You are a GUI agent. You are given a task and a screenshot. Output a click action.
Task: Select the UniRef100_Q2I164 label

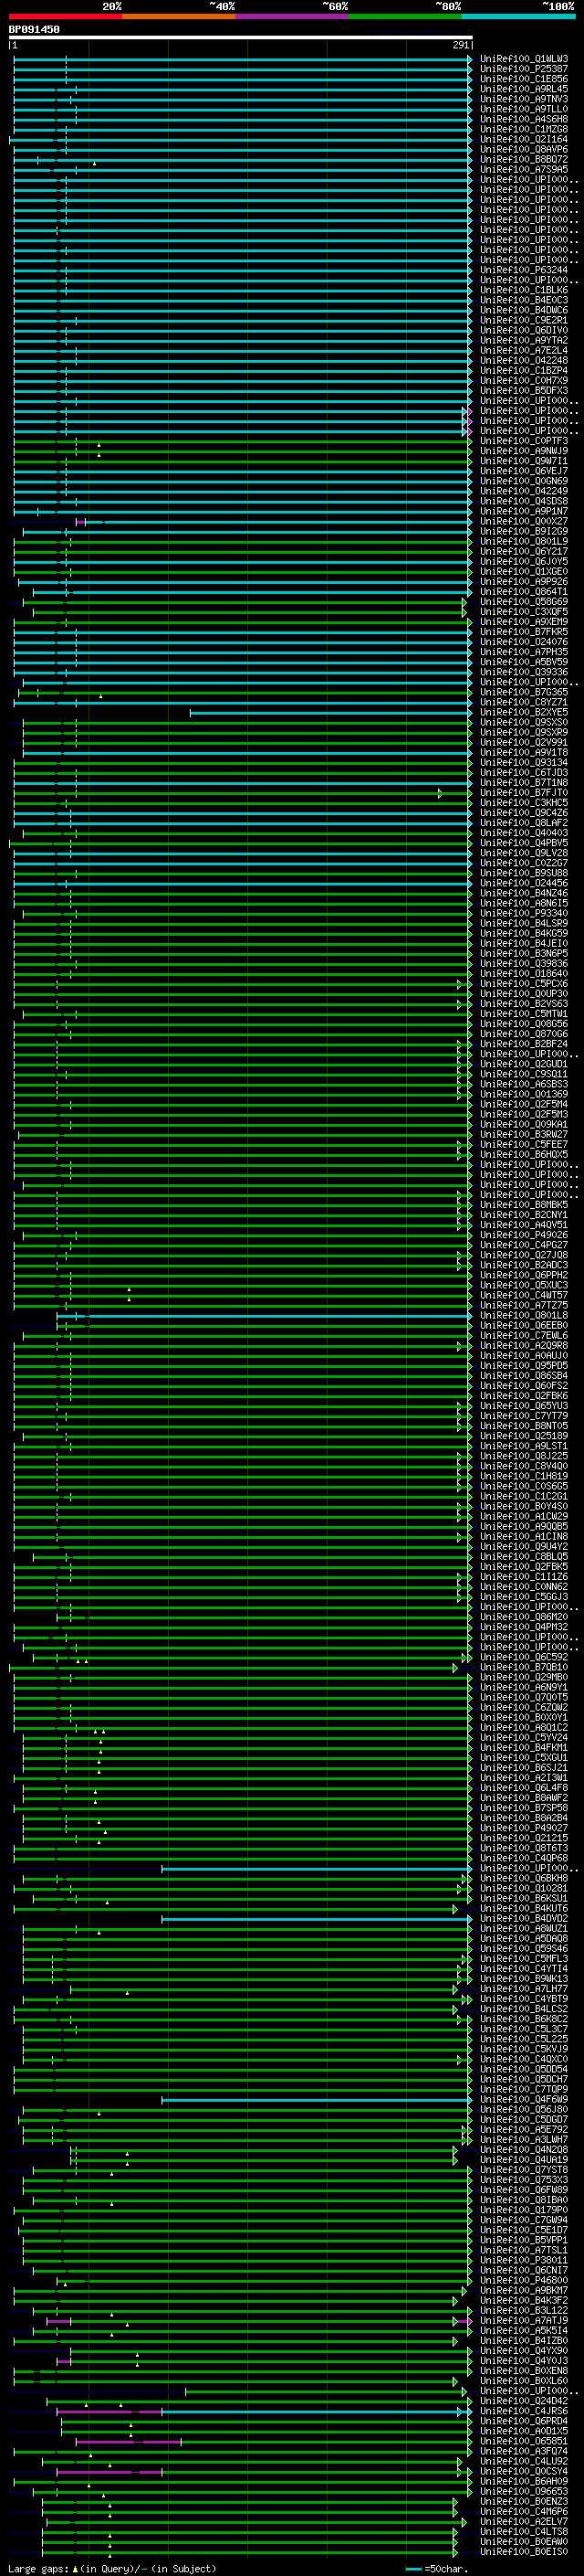pos(524,139)
